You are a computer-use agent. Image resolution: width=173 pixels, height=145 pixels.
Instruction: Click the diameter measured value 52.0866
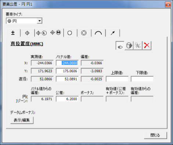pyautogui.click(x=42, y=79)
